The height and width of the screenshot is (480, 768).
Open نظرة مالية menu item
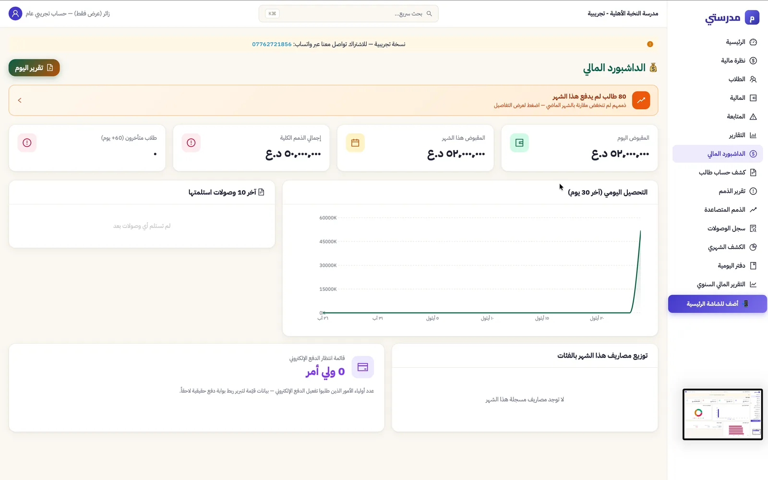[718, 60]
